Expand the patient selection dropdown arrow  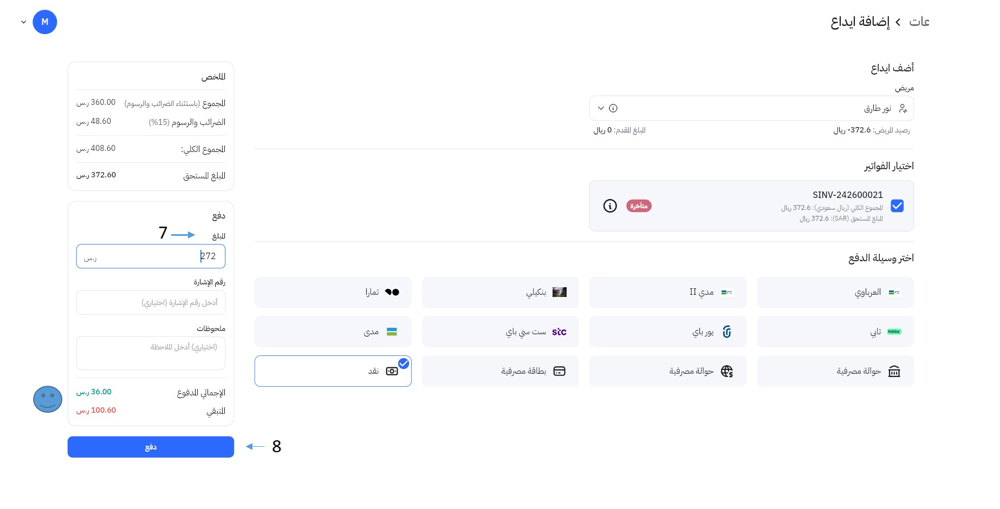tap(601, 108)
